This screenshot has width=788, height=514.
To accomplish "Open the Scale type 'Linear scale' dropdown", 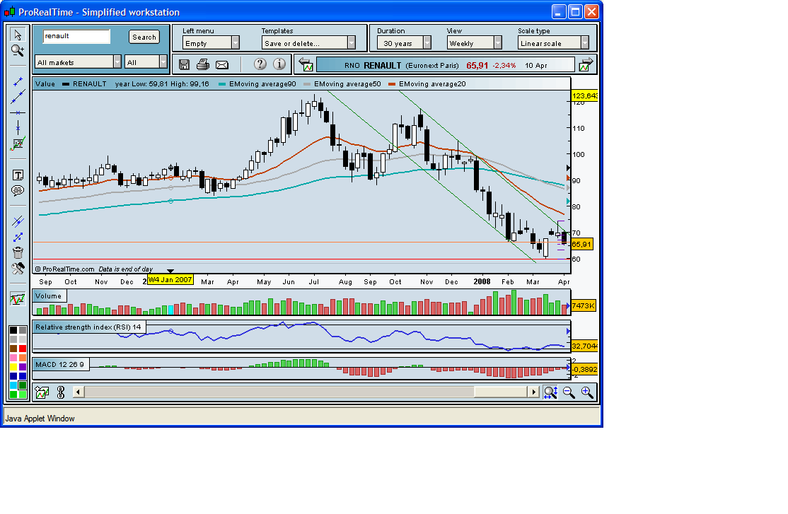I will point(553,42).
